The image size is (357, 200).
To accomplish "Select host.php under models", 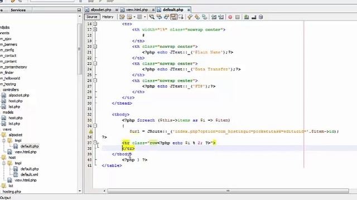I will pos(16,118).
